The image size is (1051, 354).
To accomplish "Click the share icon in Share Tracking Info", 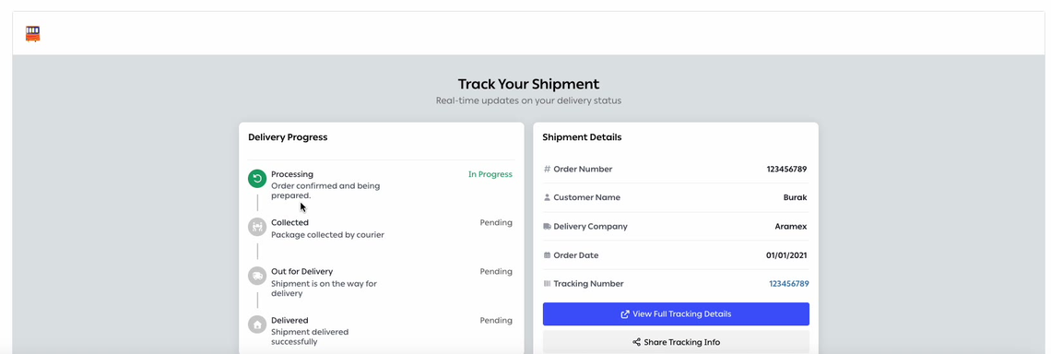I will tap(636, 342).
